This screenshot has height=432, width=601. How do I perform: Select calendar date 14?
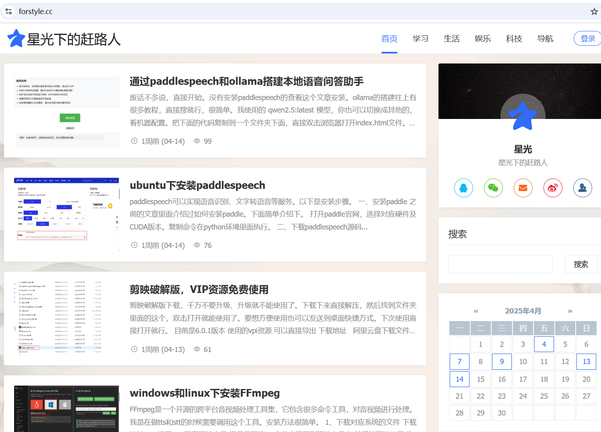pyautogui.click(x=459, y=379)
